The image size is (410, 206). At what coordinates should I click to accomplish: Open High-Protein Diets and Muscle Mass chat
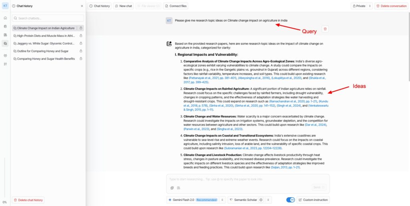[48, 36]
